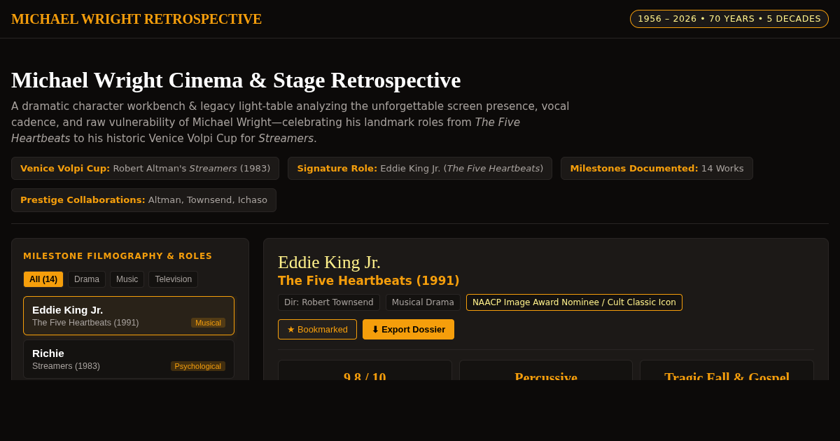Viewport: 840px width, 441px height.
Task: Click the Milestones Documented 14 Works chip
Action: click(657, 168)
